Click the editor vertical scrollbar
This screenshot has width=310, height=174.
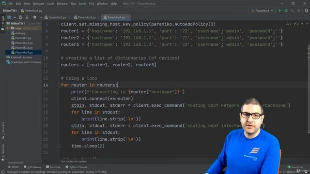pos(309,89)
